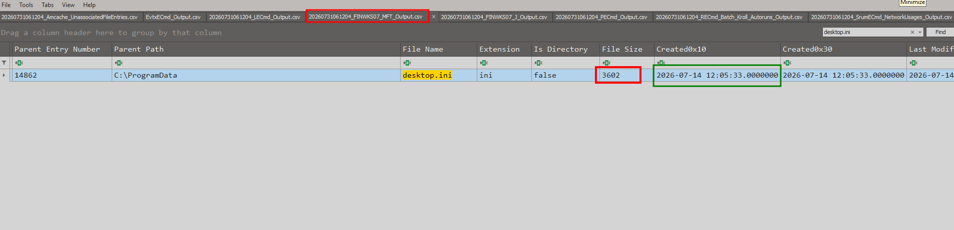Click the File Size filter condition icon
Screen dimensions: 954x230
[x=606, y=63]
